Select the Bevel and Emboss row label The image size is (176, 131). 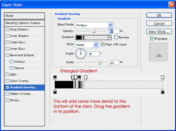pyautogui.click(x=22, y=55)
